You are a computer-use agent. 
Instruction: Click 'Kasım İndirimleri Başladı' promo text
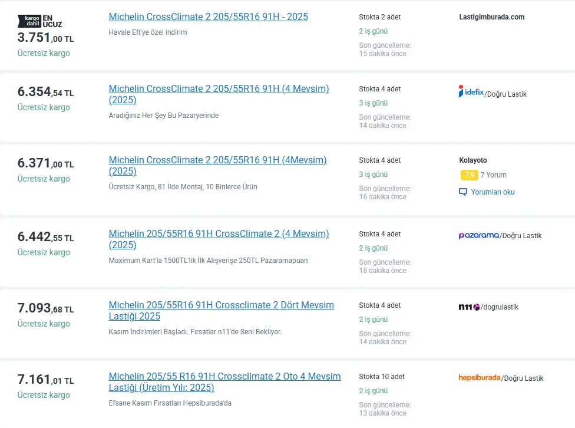pyautogui.click(x=195, y=331)
